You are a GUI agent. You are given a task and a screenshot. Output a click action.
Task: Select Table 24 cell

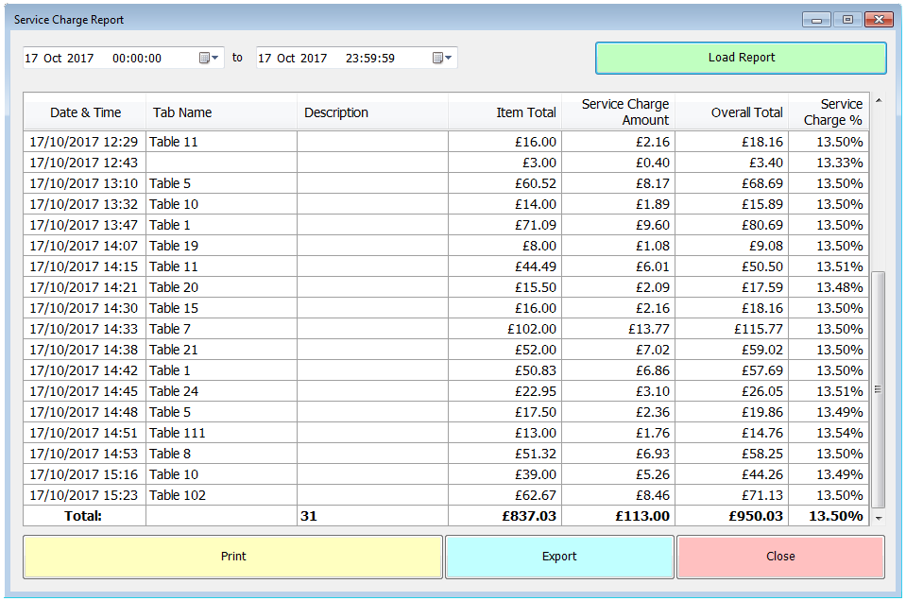click(x=221, y=391)
